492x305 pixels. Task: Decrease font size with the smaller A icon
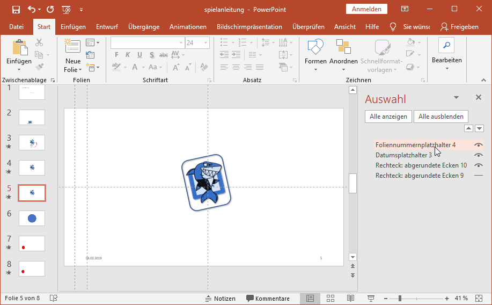pyautogui.click(x=188, y=67)
